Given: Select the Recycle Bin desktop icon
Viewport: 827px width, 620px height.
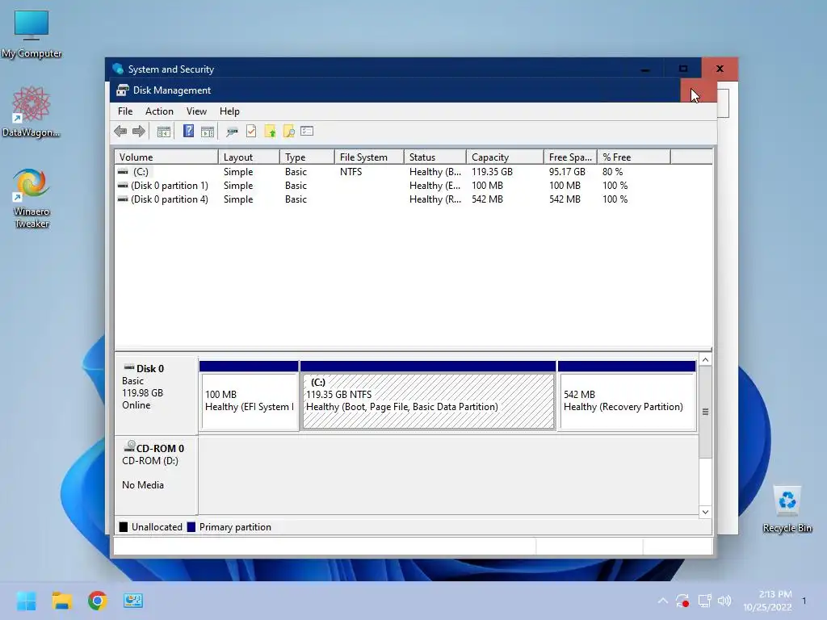Looking at the screenshot, I should tap(787, 509).
